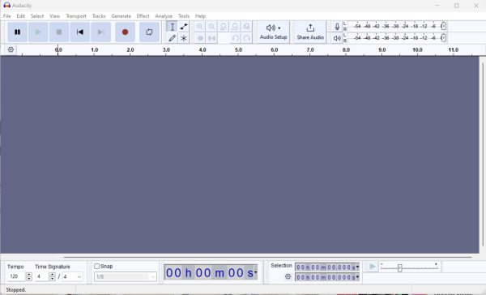The width and height of the screenshot is (486, 295).
Task: Open the Generate menu
Action: (122, 16)
